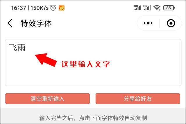Screen dimensions: 186x124
Task: Click the 分享给好友 button
Action: 138,99
